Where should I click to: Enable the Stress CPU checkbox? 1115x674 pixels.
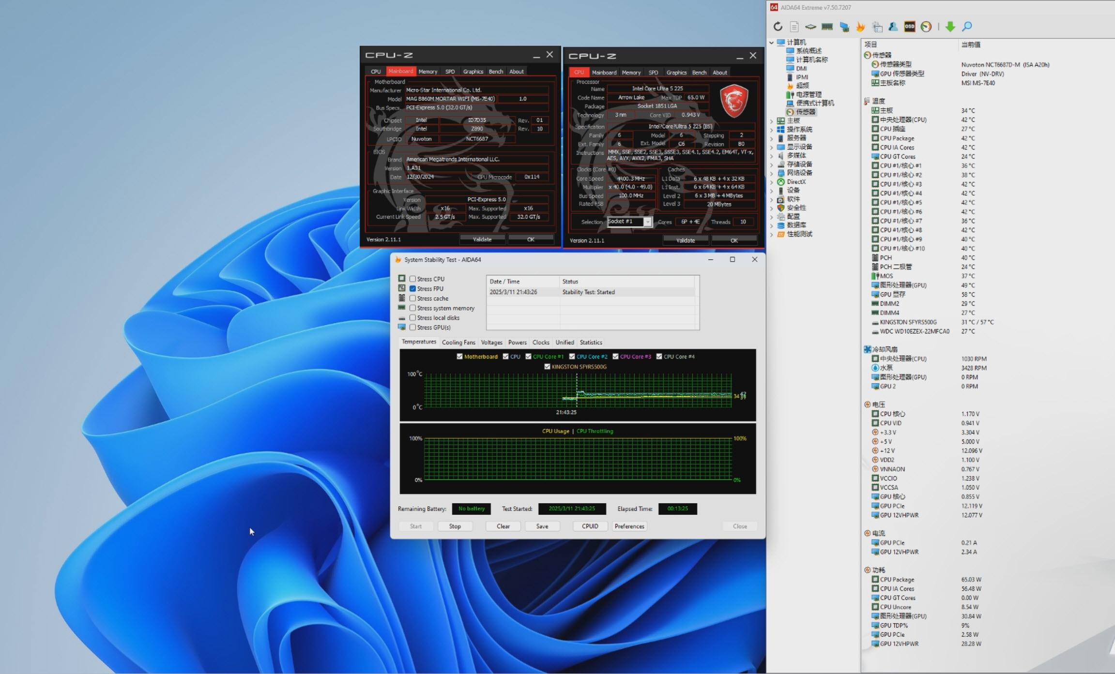coord(412,279)
